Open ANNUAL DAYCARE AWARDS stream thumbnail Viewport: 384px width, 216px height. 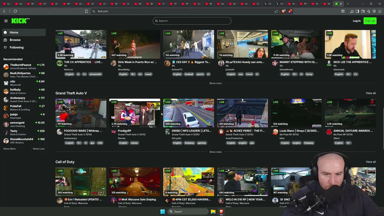[x=350, y=113]
